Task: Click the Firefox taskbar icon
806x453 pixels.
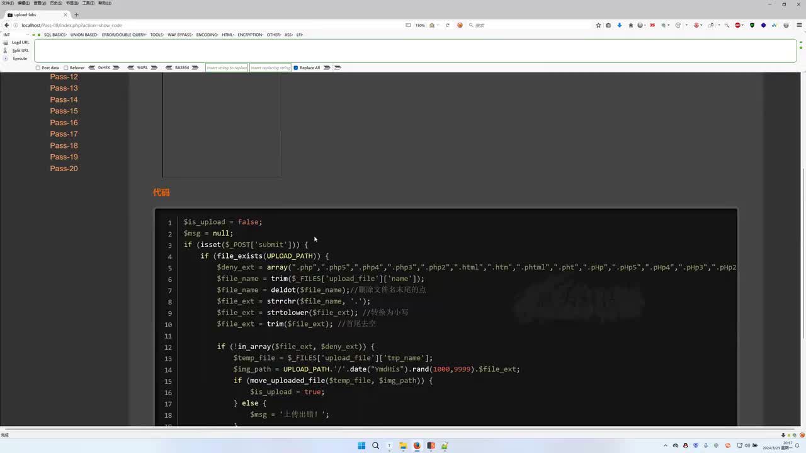Action: coord(417,445)
